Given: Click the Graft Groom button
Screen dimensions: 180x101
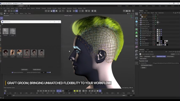Looking at the screenshot, I should [24, 70].
